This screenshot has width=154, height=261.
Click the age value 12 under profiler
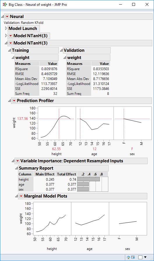[94, 149]
